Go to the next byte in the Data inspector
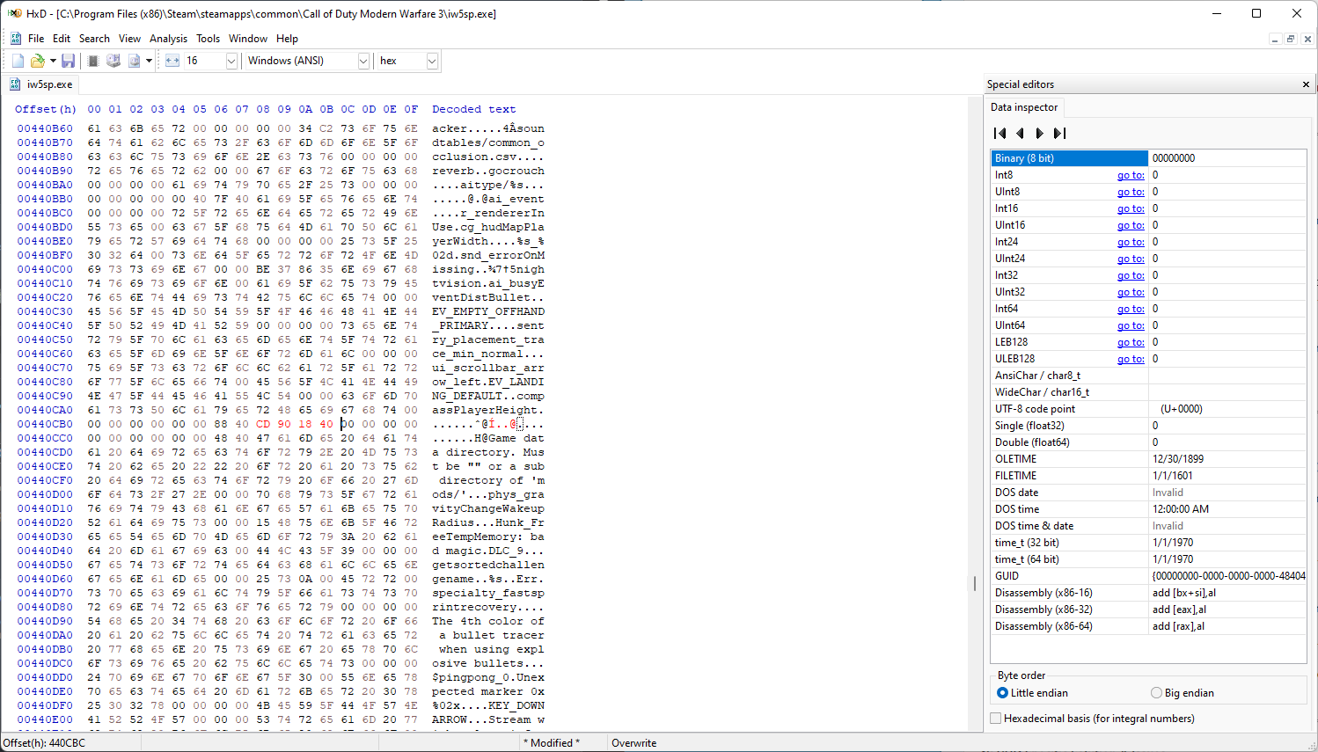The height and width of the screenshot is (752, 1318). coord(1039,134)
